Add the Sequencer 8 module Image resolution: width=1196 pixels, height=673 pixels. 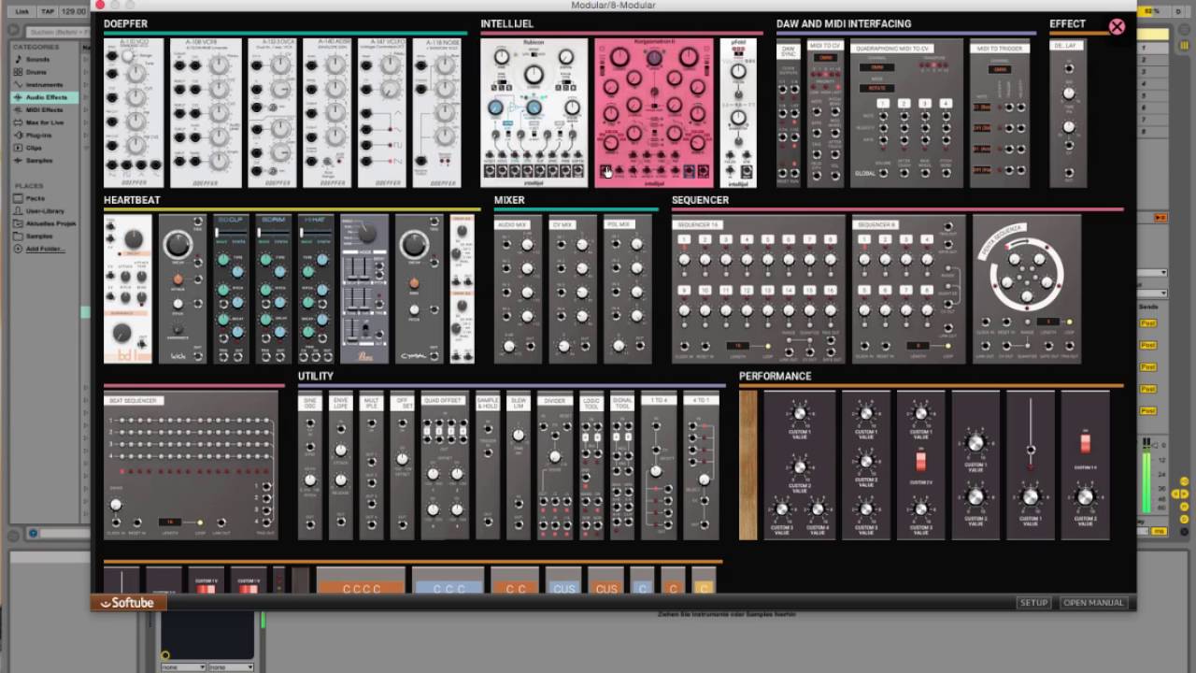click(x=908, y=289)
